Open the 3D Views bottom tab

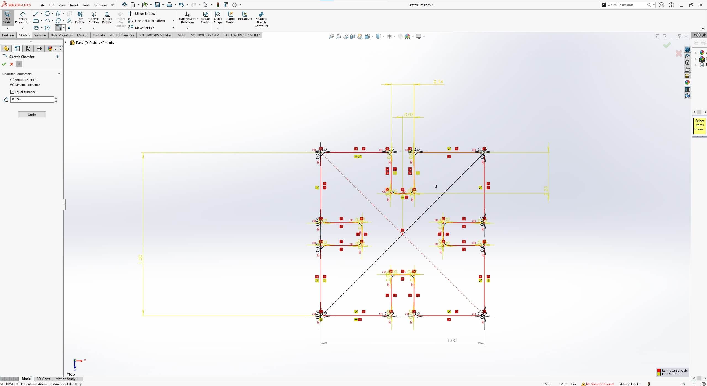pos(43,379)
